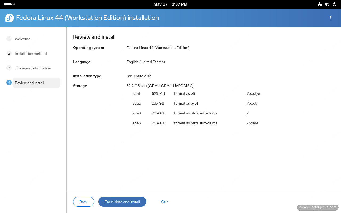Click the volume speaker icon in top bar
Viewport: 341px width, 213px height.
(327, 4)
